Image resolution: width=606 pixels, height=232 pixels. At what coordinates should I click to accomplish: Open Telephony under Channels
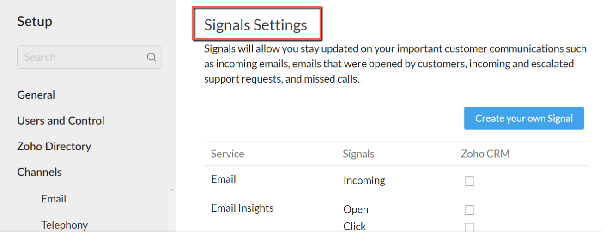tap(64, 225)
